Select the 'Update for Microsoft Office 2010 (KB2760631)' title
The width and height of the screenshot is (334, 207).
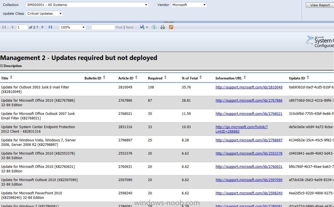point(38,169)
